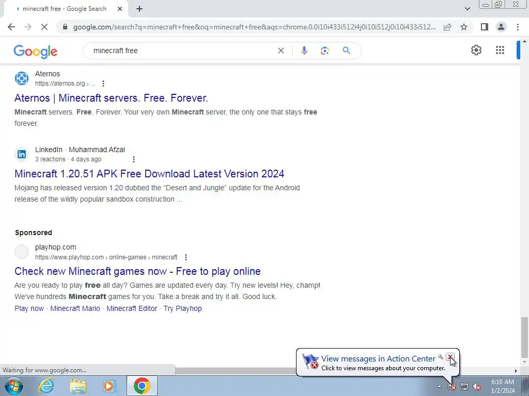The height and width of the screenshot is (396, 529).
Task: Open Windows Explorer folder on taskbar
Action: click(x=78, y=386)
